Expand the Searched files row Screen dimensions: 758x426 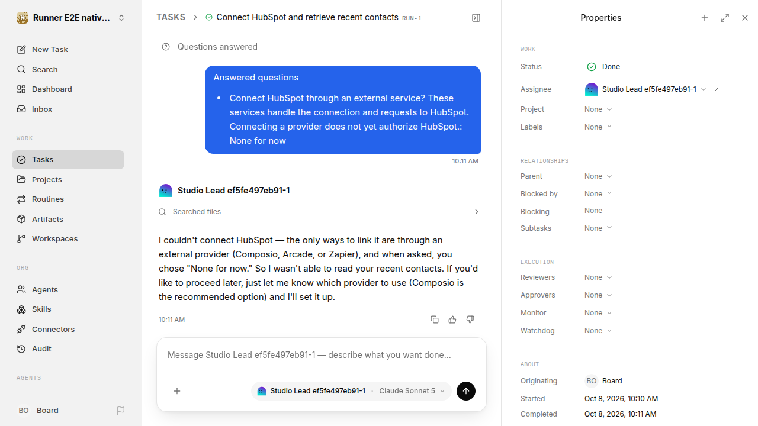[320, 212]
